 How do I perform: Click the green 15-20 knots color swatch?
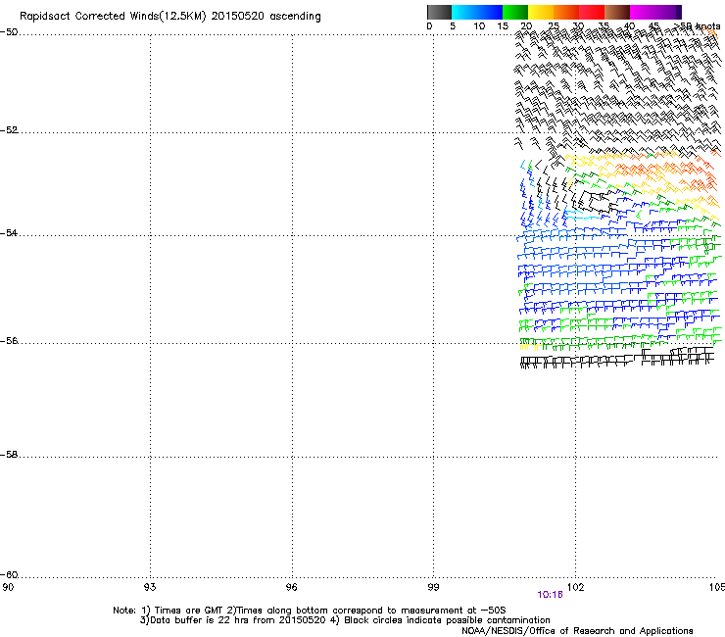pos(515,12)
